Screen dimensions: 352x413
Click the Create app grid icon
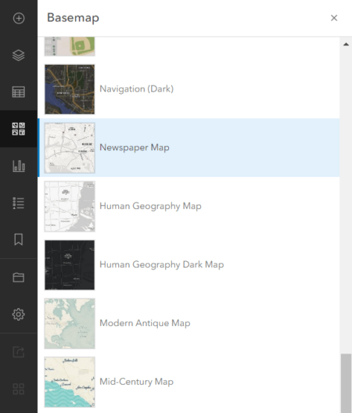19,389
